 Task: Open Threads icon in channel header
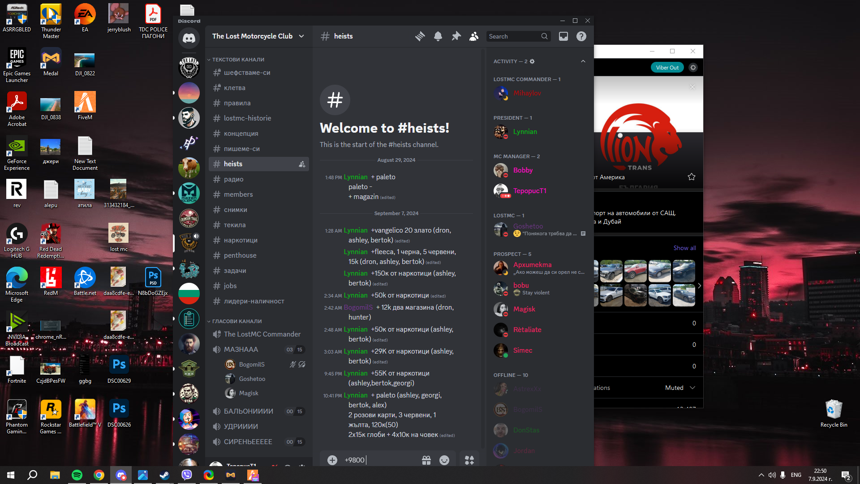(x=420, y=36)
